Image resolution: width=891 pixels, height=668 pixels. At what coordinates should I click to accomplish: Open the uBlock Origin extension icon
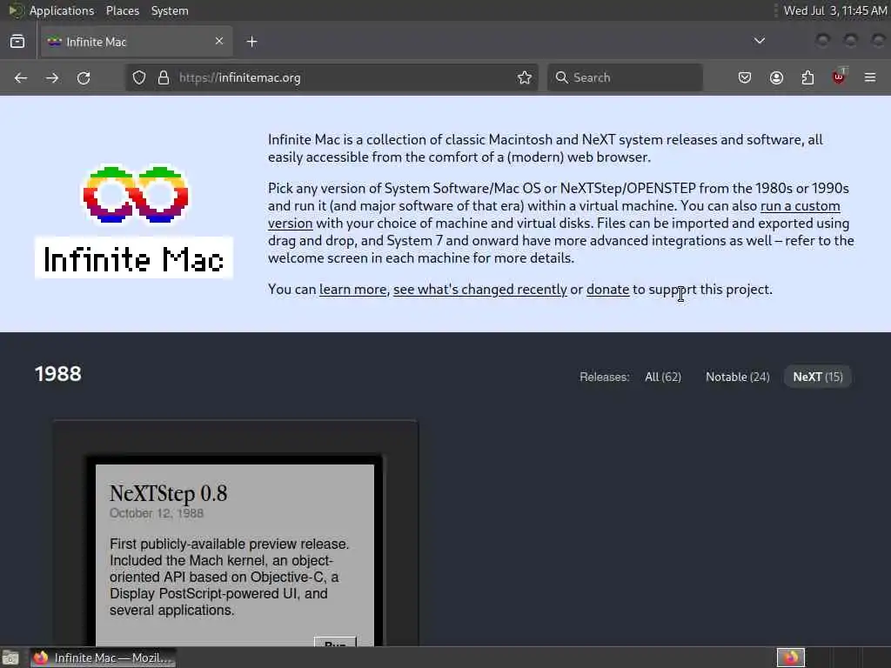point(839,77)
